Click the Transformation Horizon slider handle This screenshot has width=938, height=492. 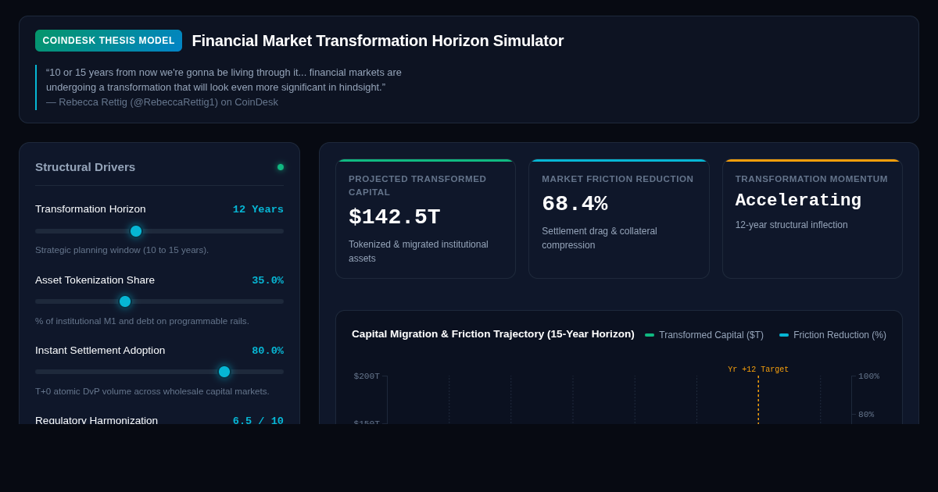(136, 231)
